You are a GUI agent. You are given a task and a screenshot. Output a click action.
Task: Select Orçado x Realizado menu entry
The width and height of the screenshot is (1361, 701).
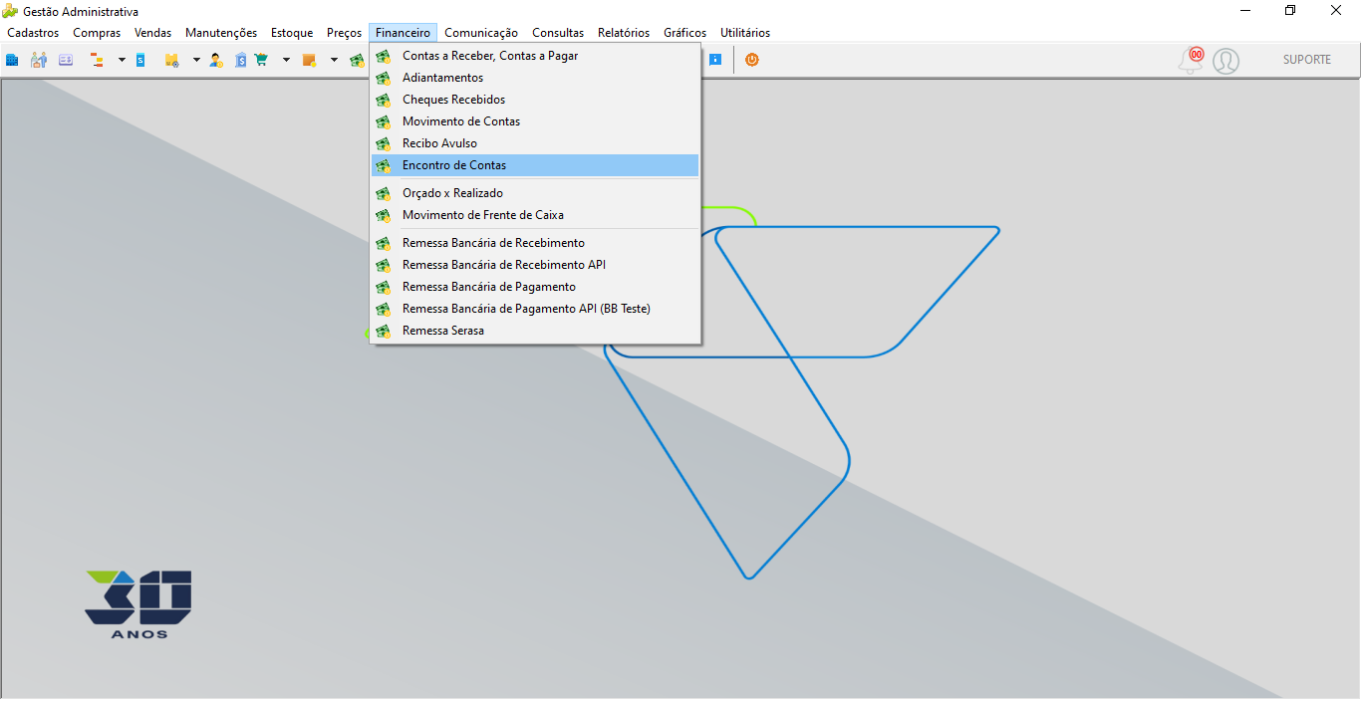point(535,193)
